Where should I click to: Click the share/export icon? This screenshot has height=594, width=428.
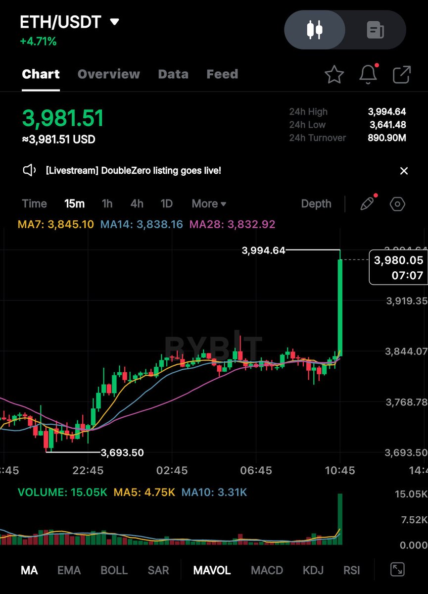coord(401,74)
